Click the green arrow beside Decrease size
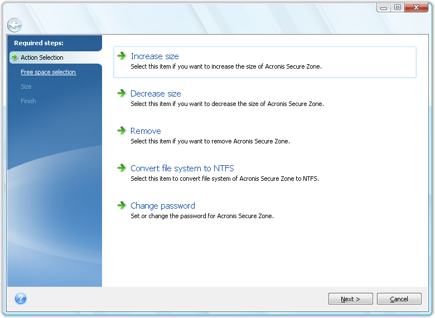Screen dimensions: 435x318 point(122,93)
